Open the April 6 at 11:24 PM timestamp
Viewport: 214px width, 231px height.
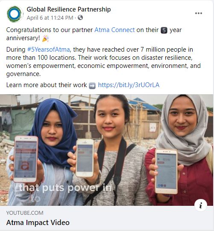[x=50, y=18]
